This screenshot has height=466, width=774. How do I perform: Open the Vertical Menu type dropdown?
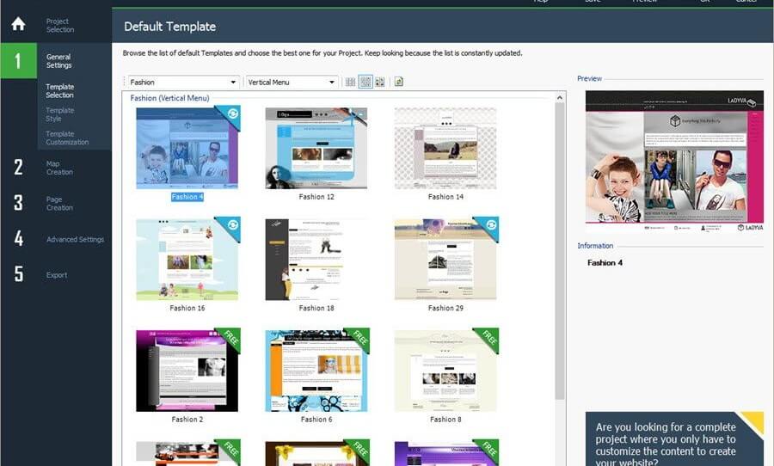[x=292, y=82]
